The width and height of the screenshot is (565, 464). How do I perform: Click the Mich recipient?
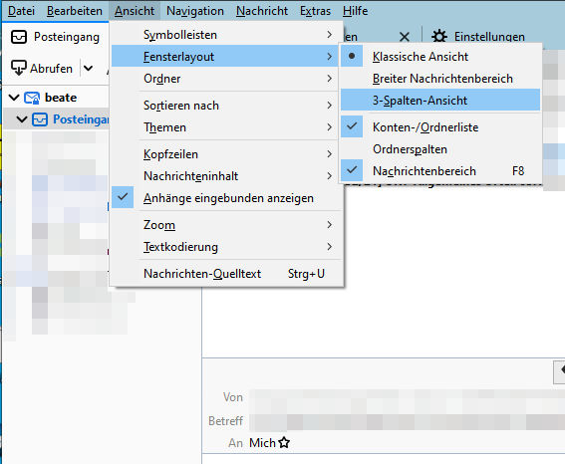(262, 443)
